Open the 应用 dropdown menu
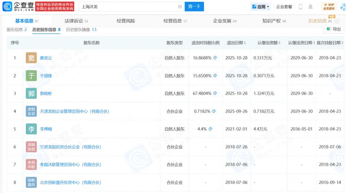346x193 pixels. [x=261, y=6]
